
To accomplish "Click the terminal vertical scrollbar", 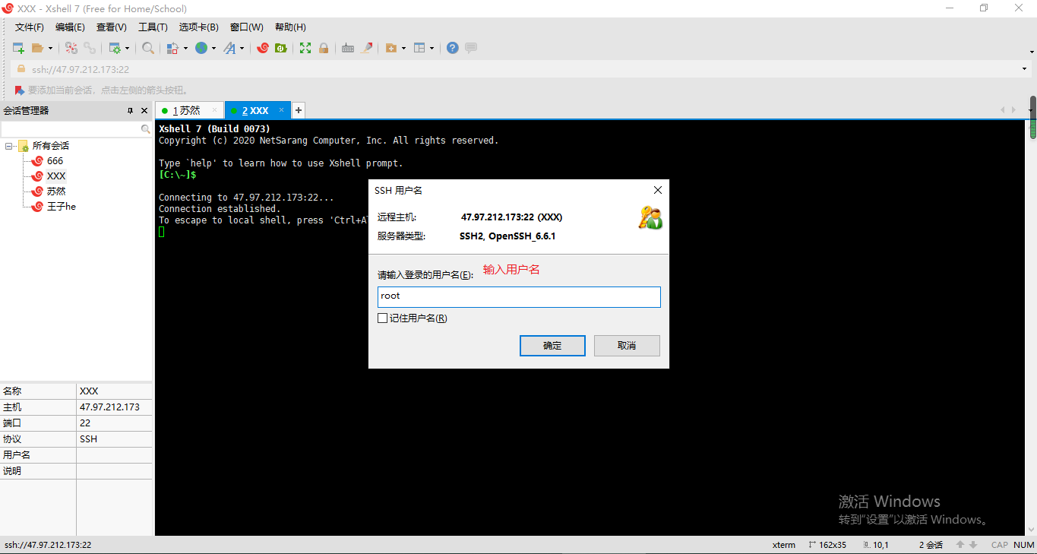I will click(1032, 327).
